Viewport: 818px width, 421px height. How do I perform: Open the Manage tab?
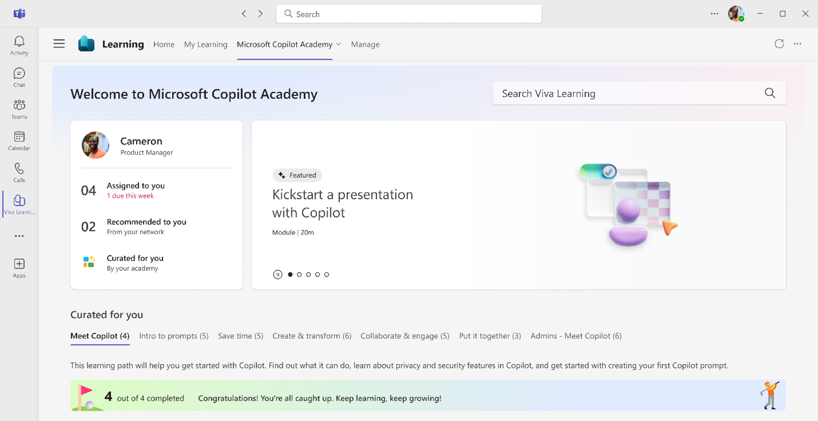tap(366, 44)
